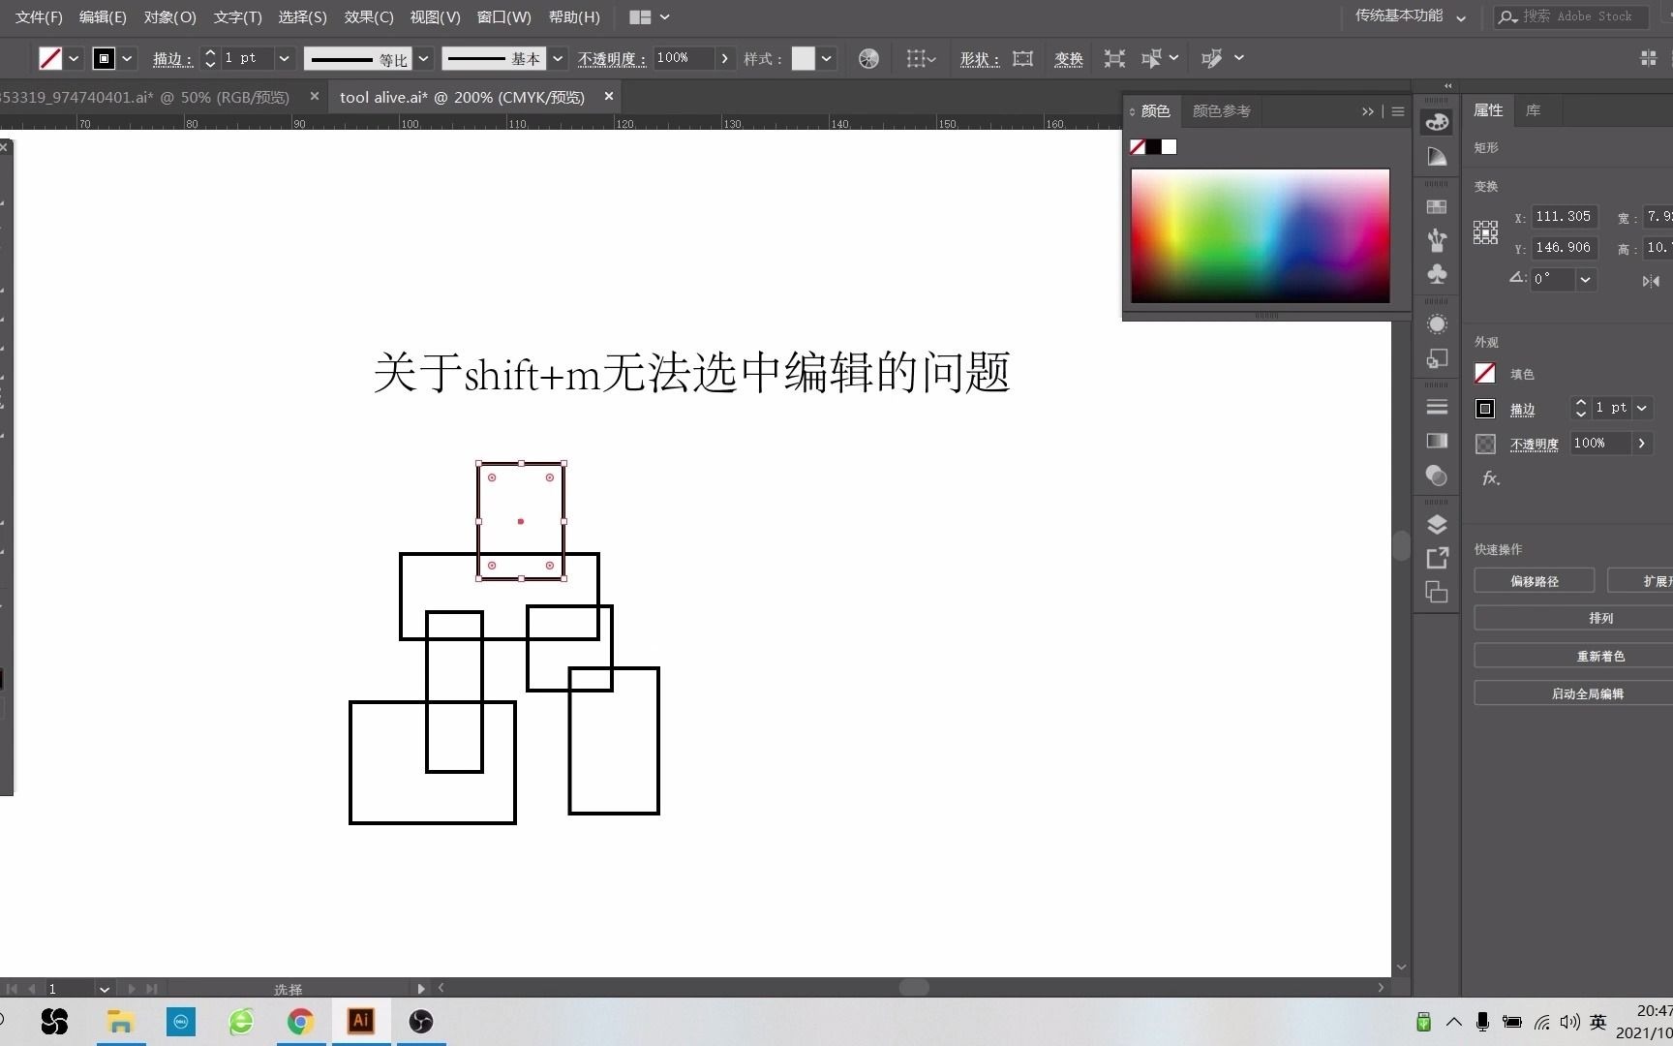Open the 窗口(W) menu
1673x1046 pixels.
point(504,17)
